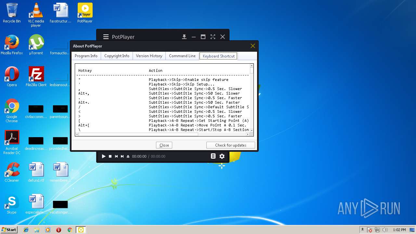Select the Opera desktop shortcut
This screenshot has height=234, width=416.
click(12, 77)
